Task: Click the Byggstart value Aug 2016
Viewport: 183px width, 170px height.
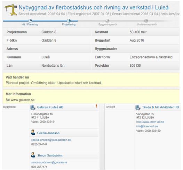Action: pos(137,40)
